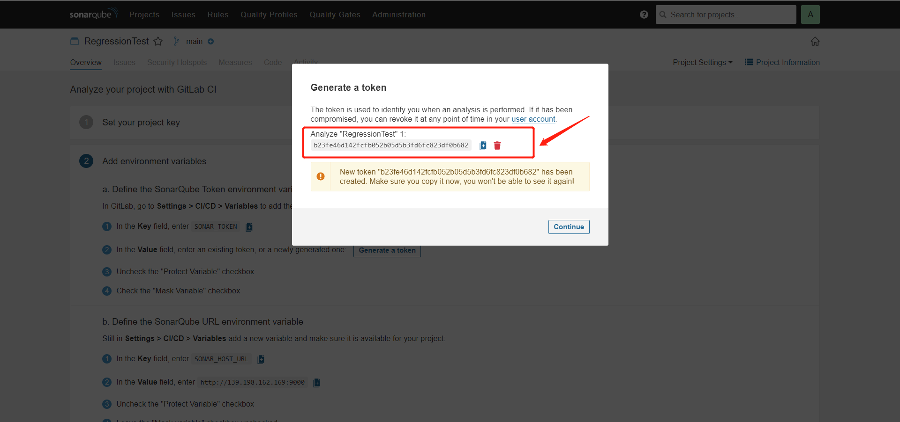Open the help menu
This screenshot has width=900, height=422.
click(644, 15)
